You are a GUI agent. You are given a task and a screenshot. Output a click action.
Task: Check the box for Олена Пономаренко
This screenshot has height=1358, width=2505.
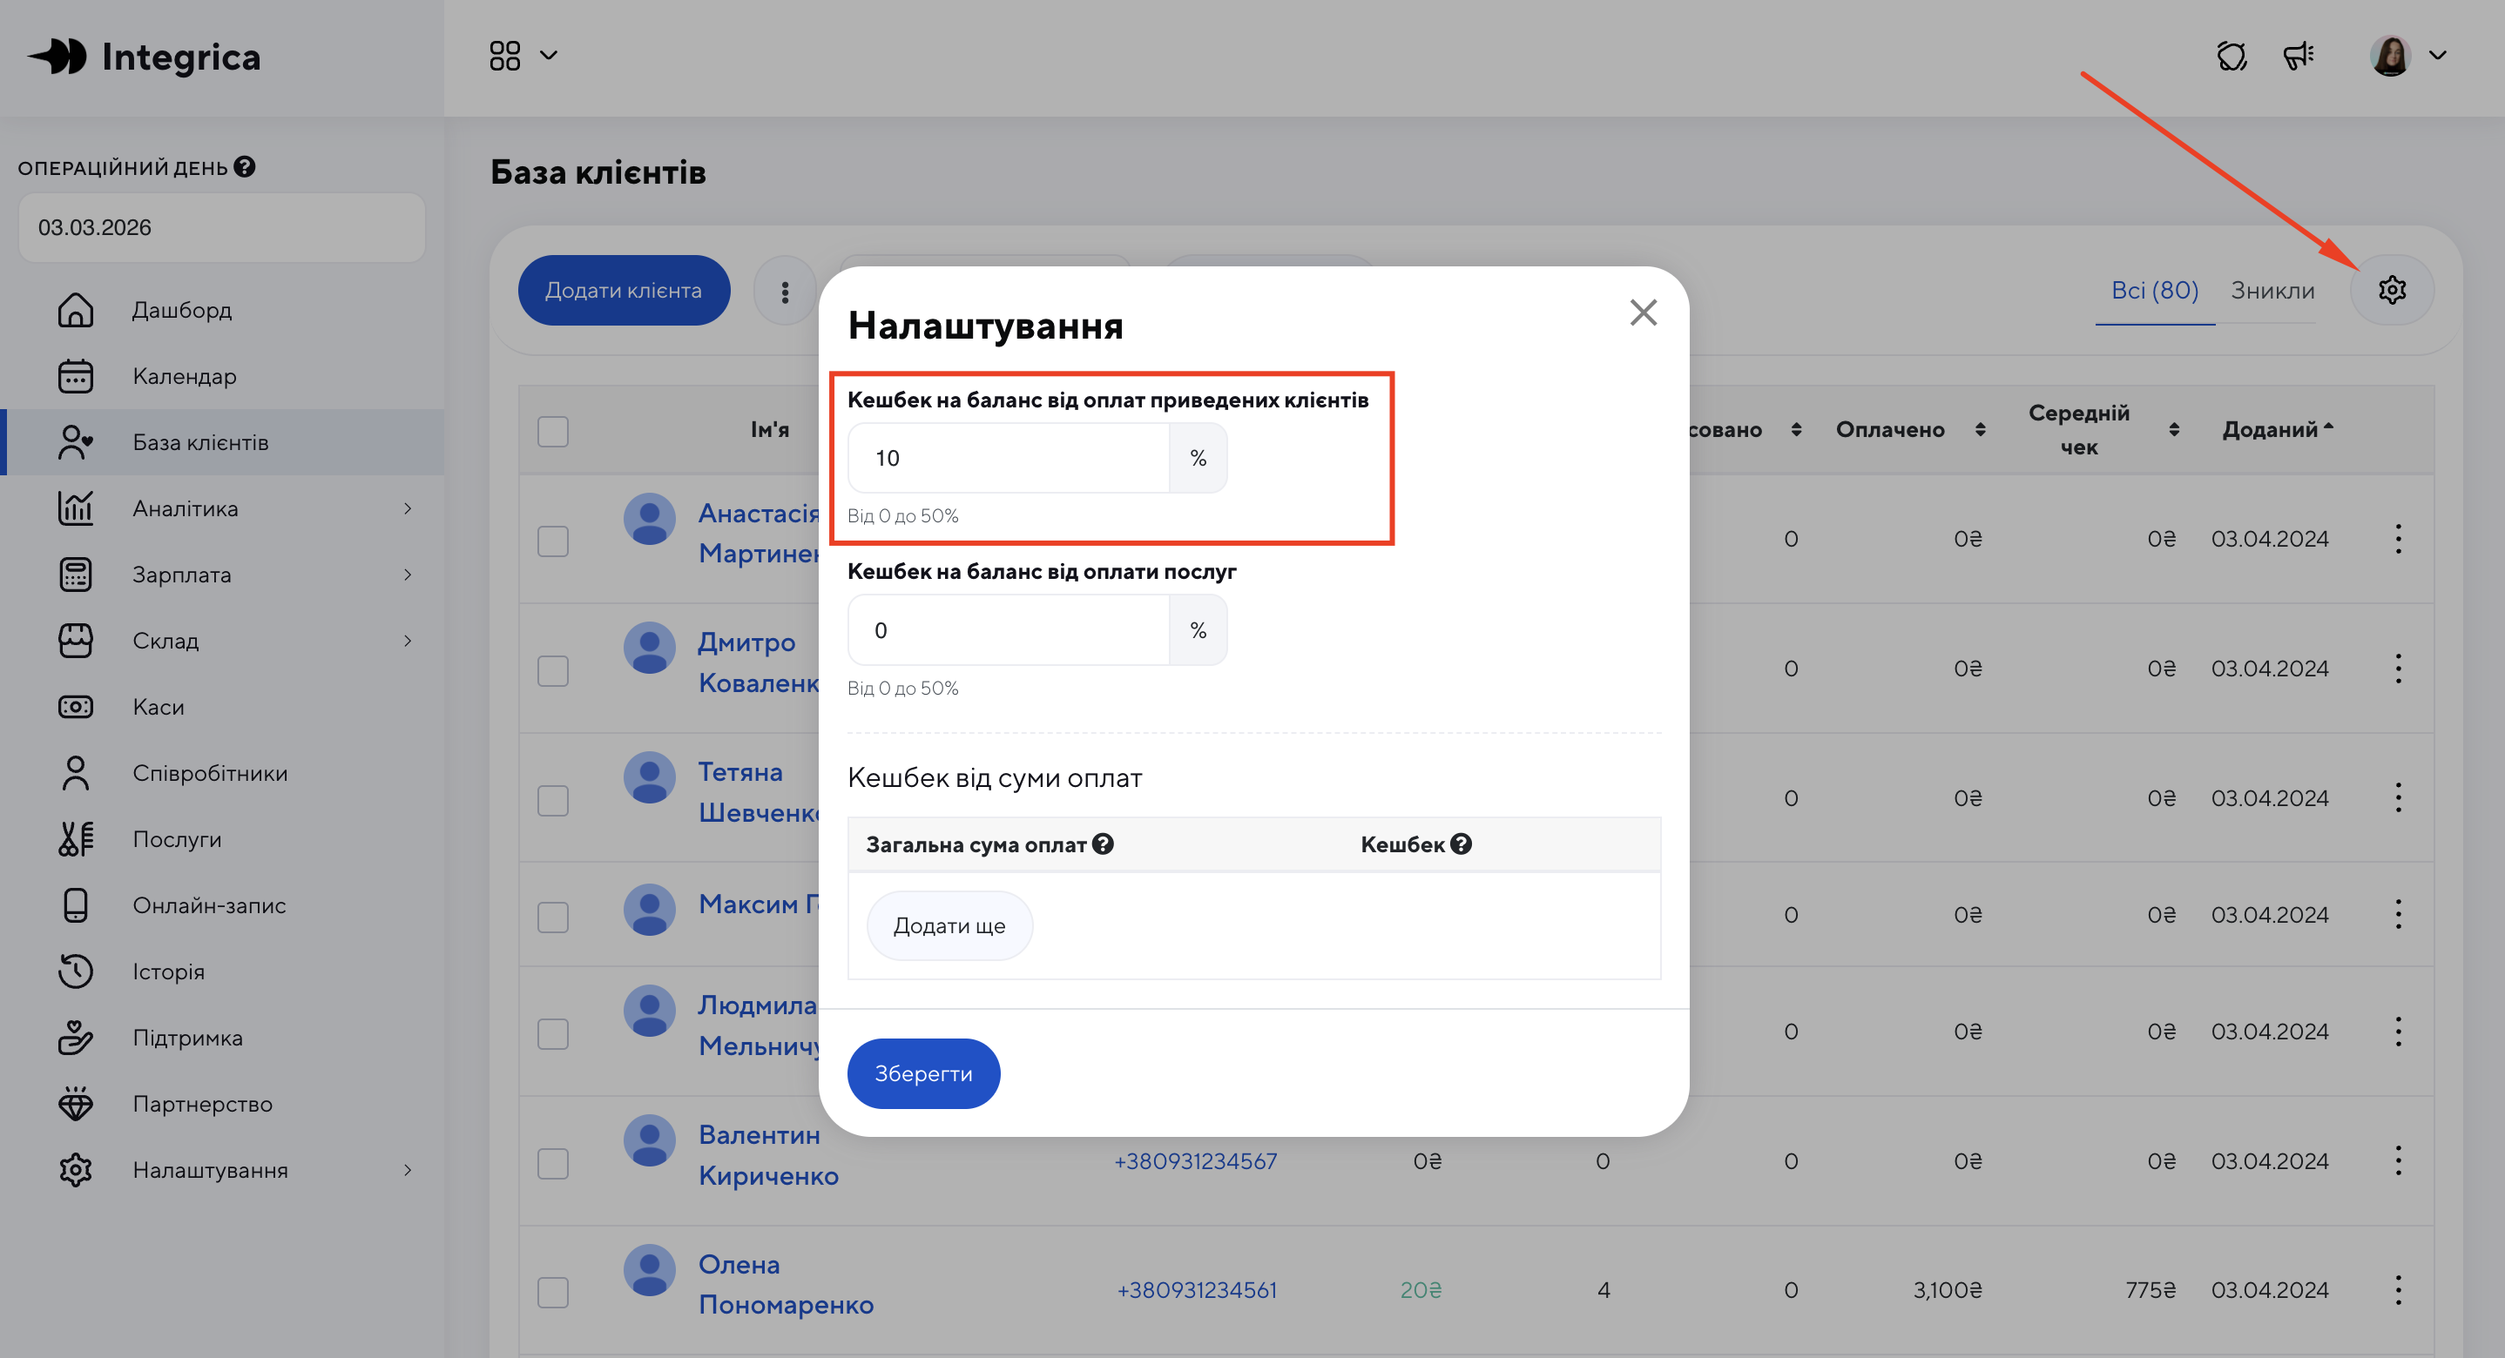coord(553,1292)
